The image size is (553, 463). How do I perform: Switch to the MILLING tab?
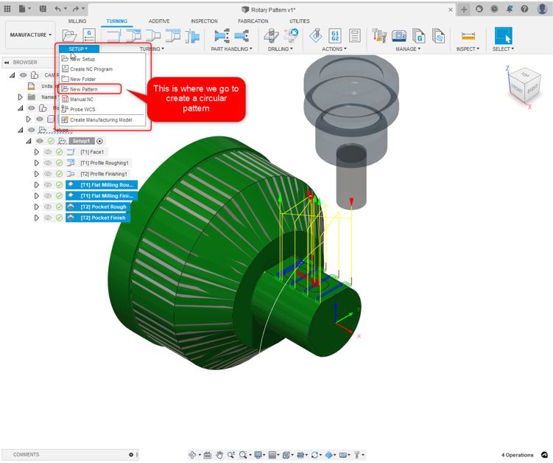point(77,21)
